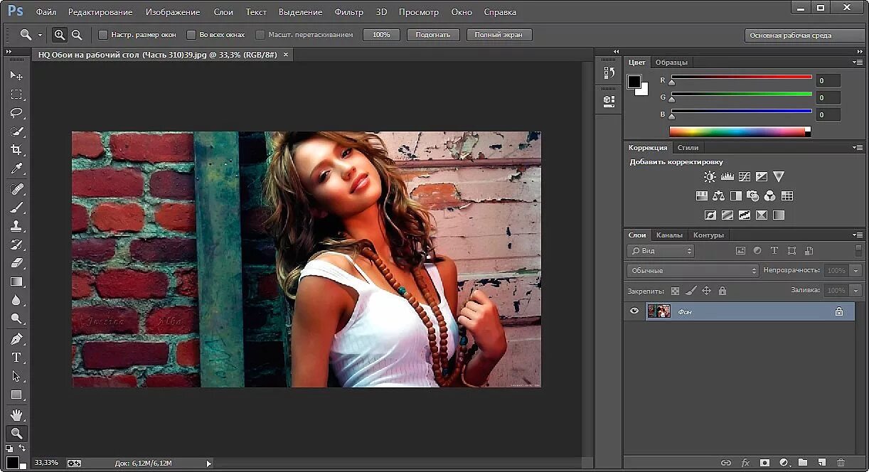Open the 'Обычные' blend mode dropdown
This screenshot has width=869, height=472.
pos(693,271)
